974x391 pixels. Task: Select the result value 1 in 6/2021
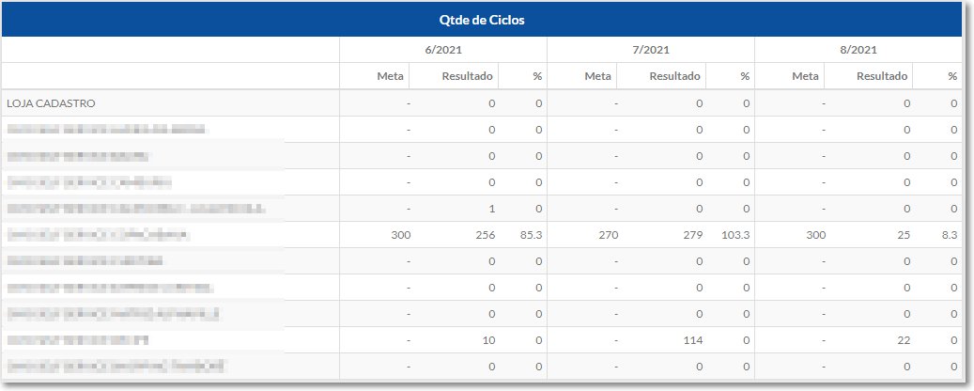point(492,209)
